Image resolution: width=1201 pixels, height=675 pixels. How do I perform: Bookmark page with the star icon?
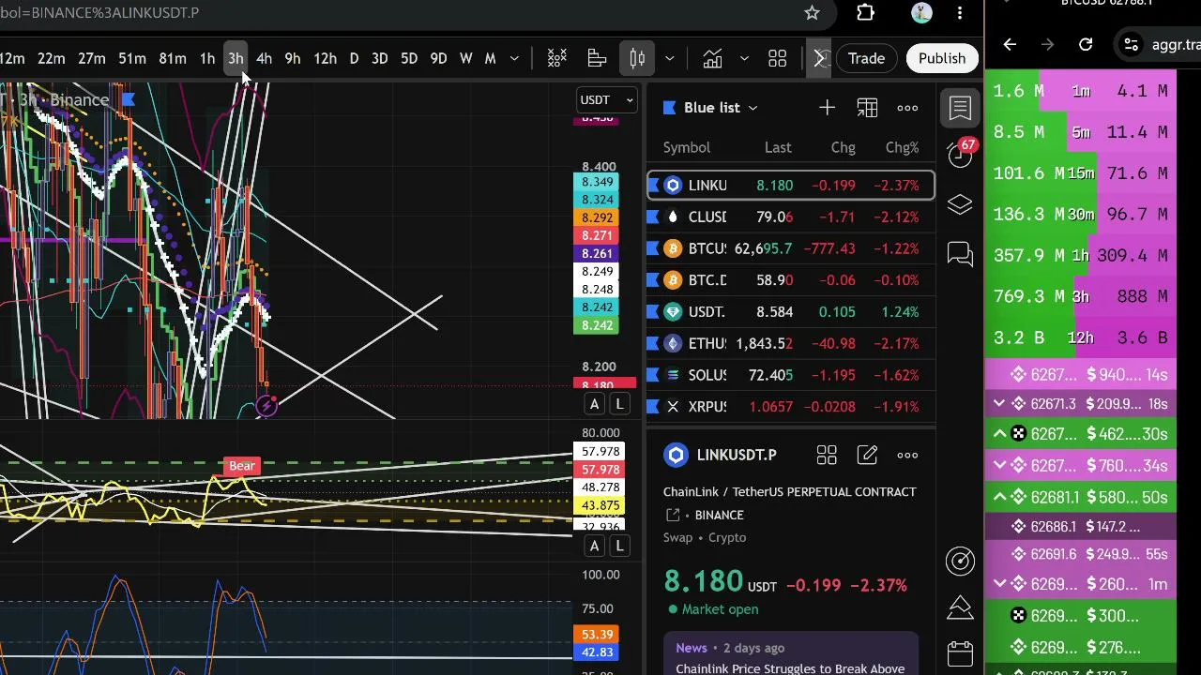pyautogui.click(x=812, y=13)
